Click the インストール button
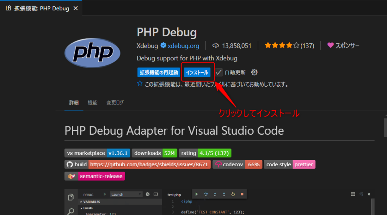Viewport: 387px width, 215px height. (197, 72)
